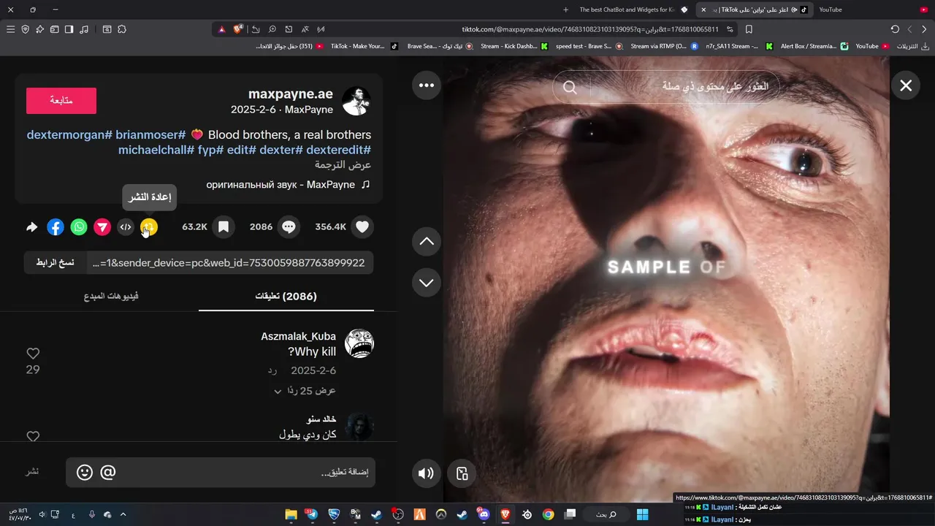
Task: Open the three-dots more menu on the video
Action: point(427,85)
